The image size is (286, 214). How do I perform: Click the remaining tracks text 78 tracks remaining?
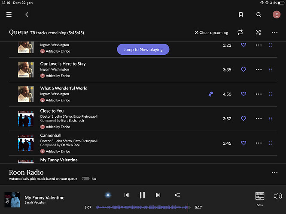57,33
